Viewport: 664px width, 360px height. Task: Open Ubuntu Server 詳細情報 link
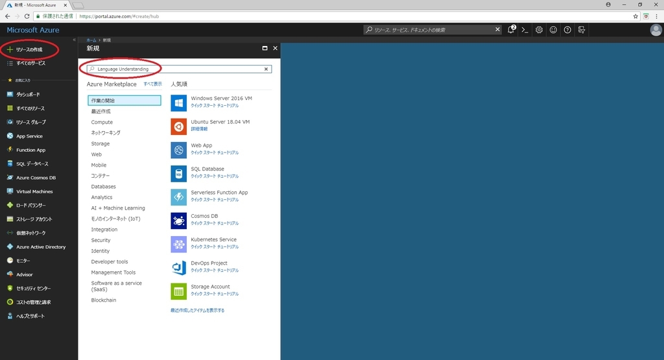pos(199,128)
